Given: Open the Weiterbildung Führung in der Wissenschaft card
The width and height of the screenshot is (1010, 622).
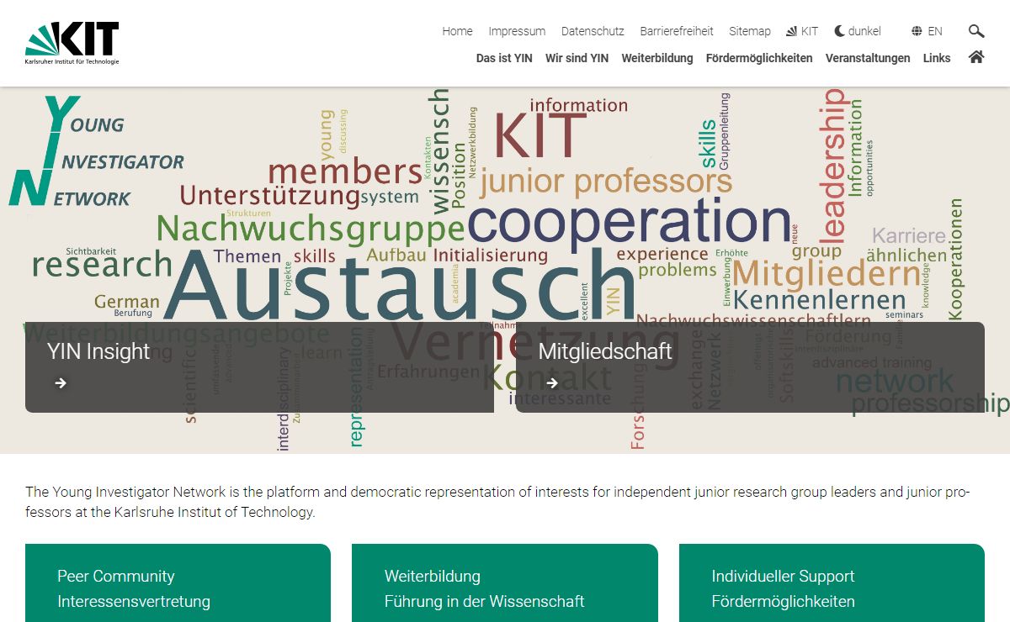Looking at the screenshot, I should tap(505, 583).
